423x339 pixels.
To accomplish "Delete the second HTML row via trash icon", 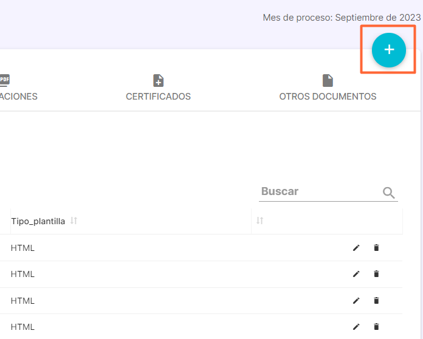I will [376, 274].
